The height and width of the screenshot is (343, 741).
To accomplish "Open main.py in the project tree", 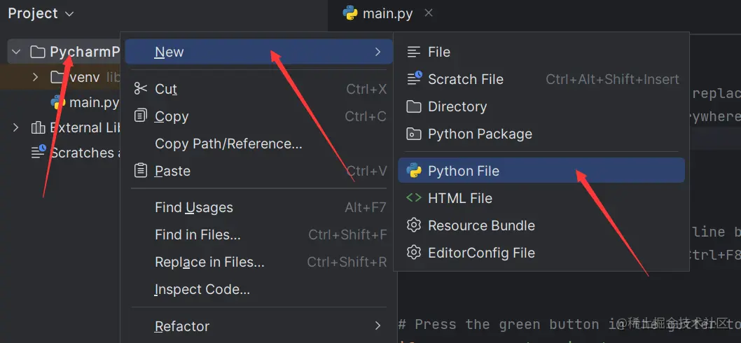I will pos(94,102).
